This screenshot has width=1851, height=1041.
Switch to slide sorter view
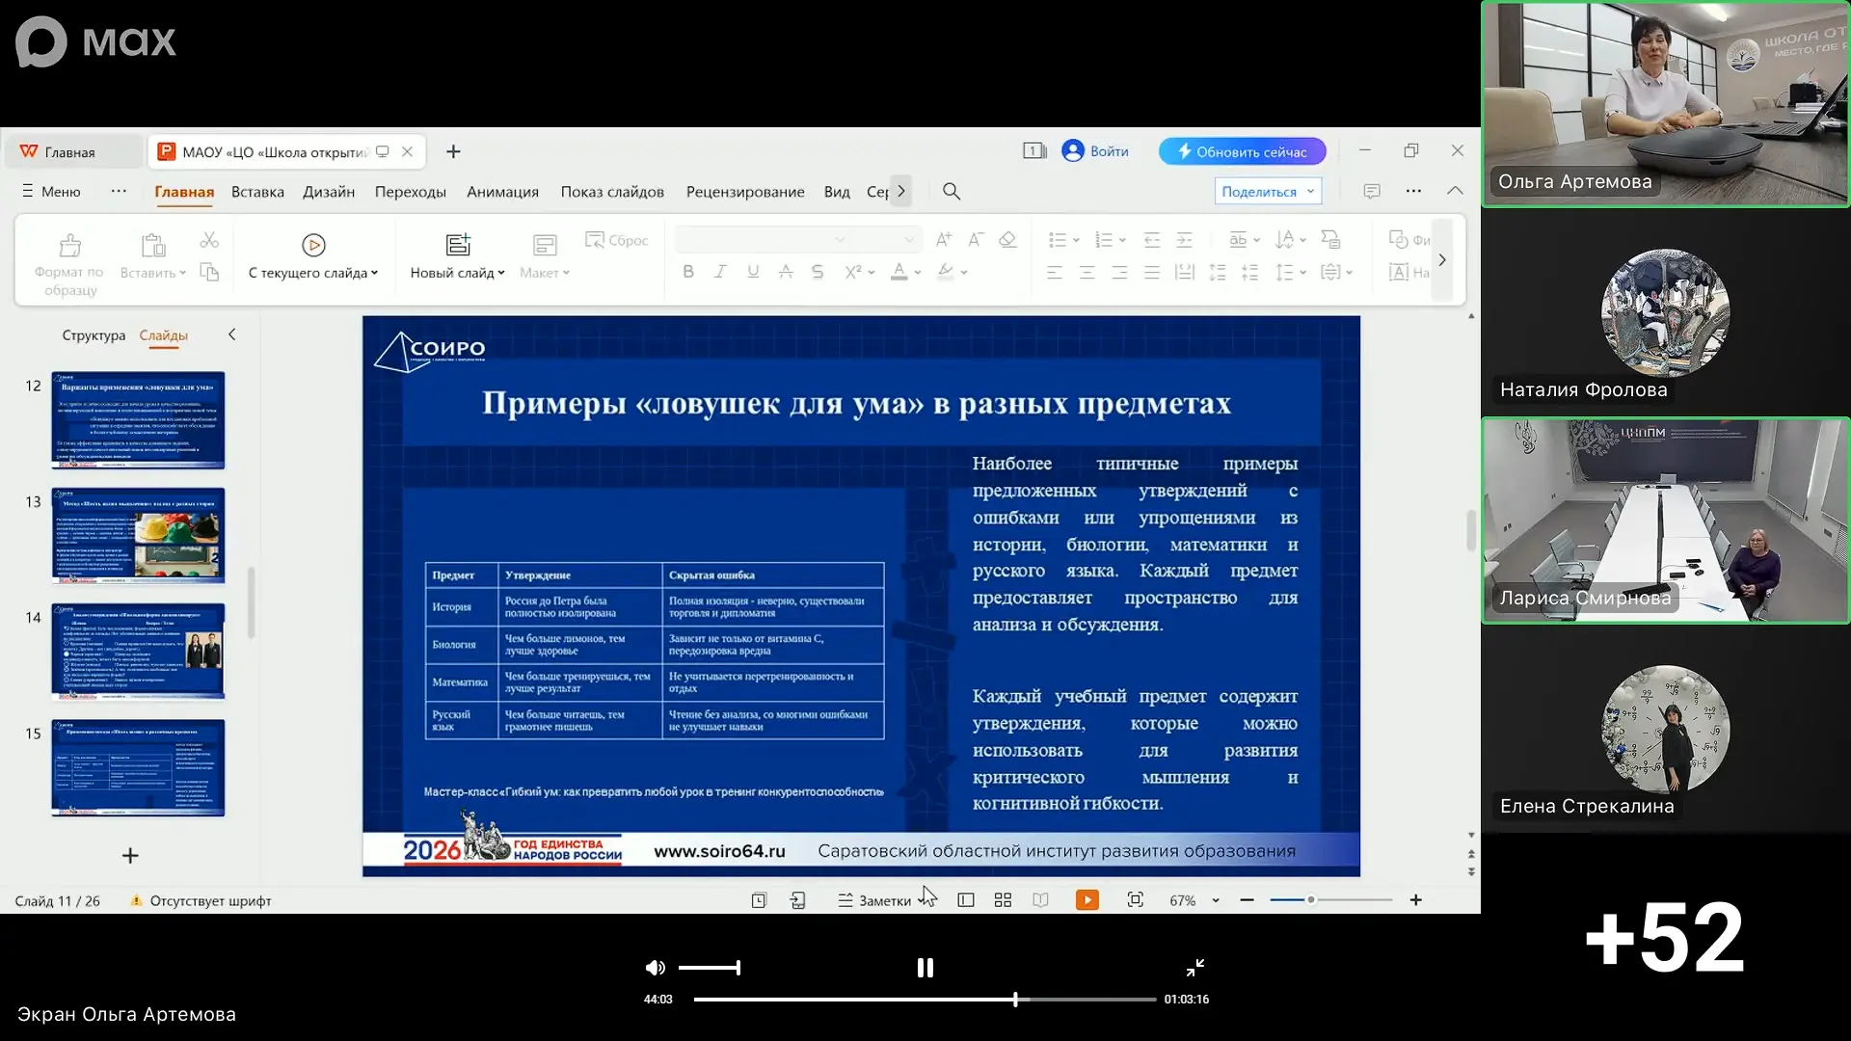[1003, 900]
